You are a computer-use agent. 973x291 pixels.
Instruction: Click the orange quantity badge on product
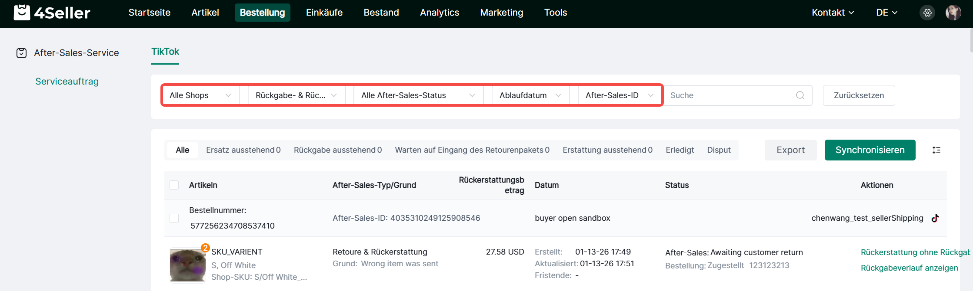pos(205,248)
